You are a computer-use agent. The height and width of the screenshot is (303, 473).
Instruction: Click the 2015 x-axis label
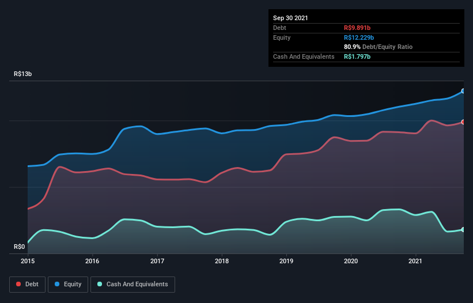pos(28,261)
